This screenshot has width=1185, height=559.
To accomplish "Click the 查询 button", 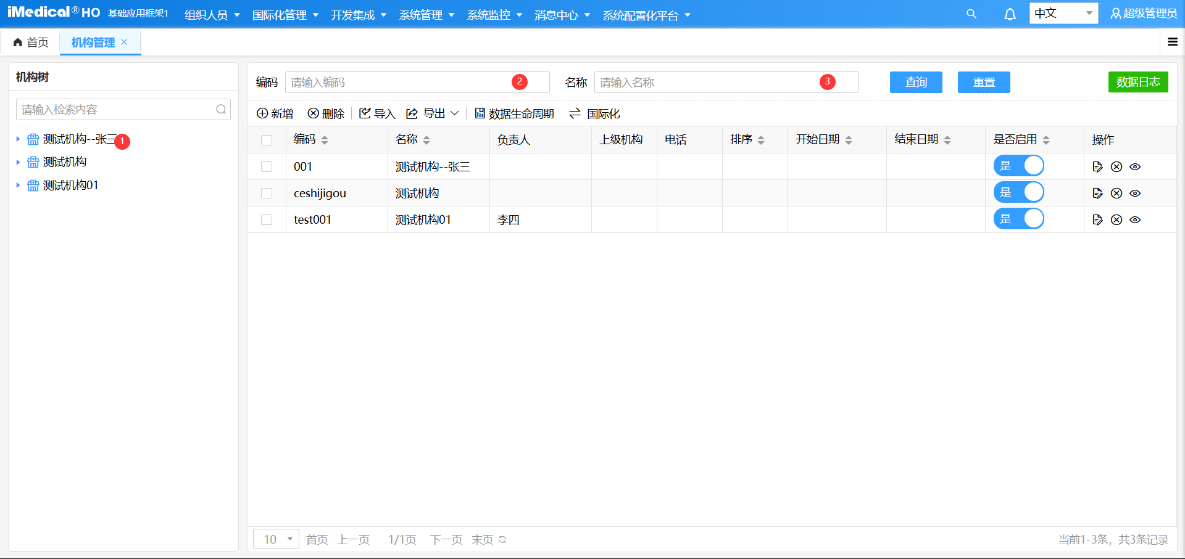I will pos(916,82).
